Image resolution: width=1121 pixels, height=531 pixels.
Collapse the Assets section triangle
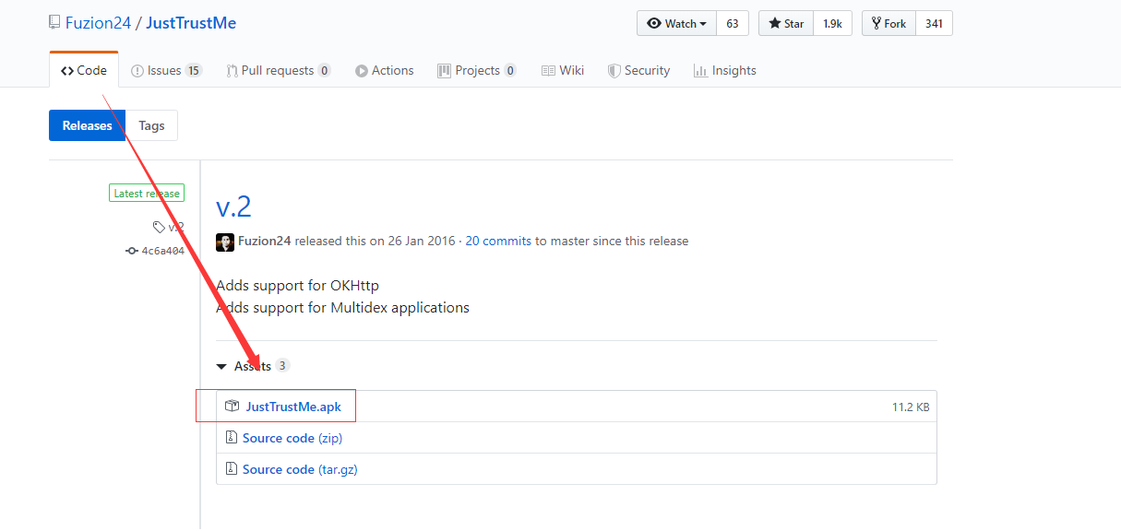pyautogui.click(x=221, y=367)
